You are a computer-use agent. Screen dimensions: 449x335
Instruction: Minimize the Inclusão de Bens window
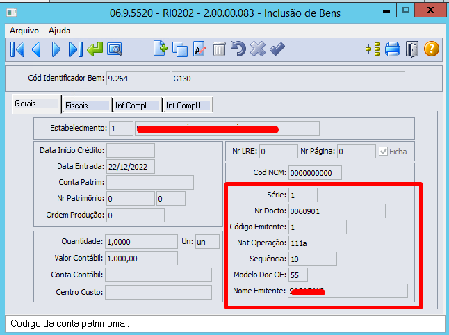(386, 10)
